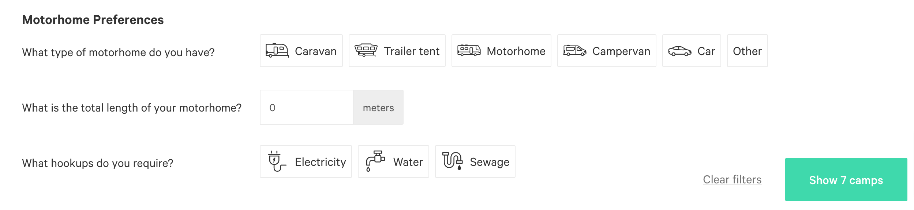Click the caravan trailer icon

coord(277,51)
